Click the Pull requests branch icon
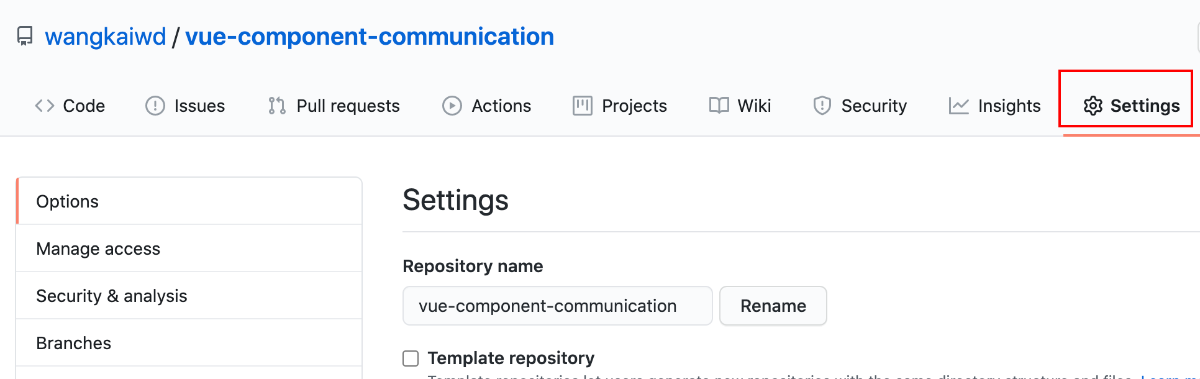The width and height of the screenshot is (1200, 379). (x=277, y=106)
